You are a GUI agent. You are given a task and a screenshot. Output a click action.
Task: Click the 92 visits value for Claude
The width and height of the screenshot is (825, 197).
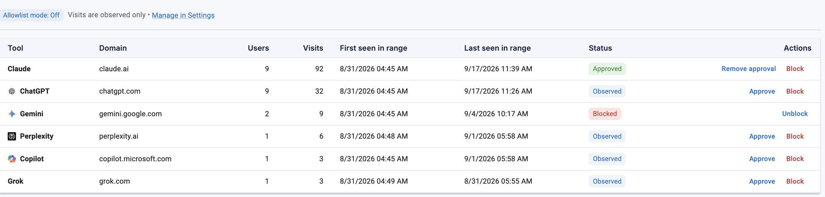point(319,69)
